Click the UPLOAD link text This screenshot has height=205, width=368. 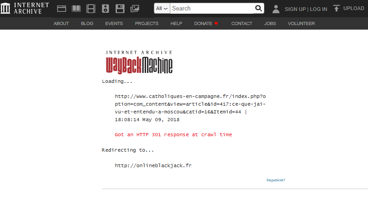tap(354, 9)
